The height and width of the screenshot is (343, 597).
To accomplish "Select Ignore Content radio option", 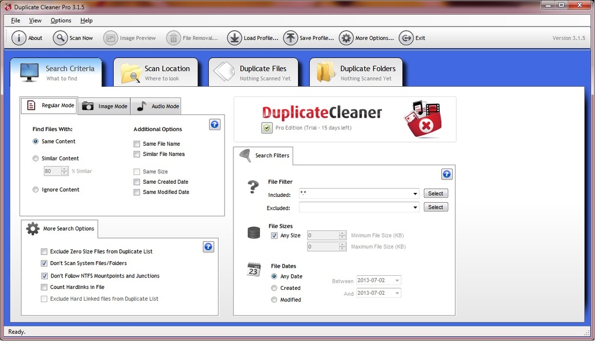I will [35, 190].
